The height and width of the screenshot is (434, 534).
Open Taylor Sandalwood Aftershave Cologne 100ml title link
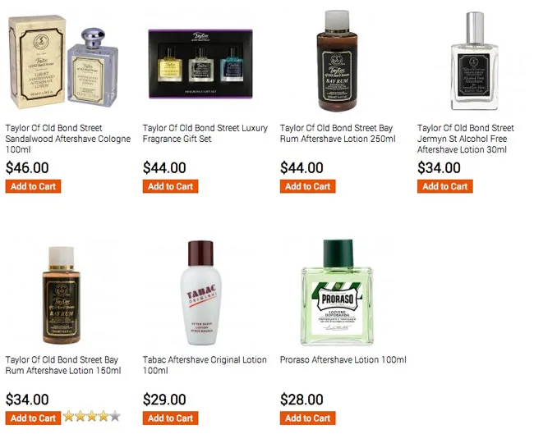coord(68,139)
